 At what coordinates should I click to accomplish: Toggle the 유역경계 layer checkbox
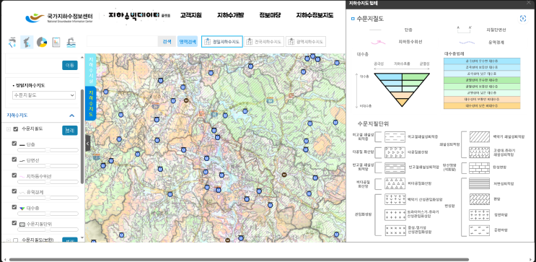point(14,191)
